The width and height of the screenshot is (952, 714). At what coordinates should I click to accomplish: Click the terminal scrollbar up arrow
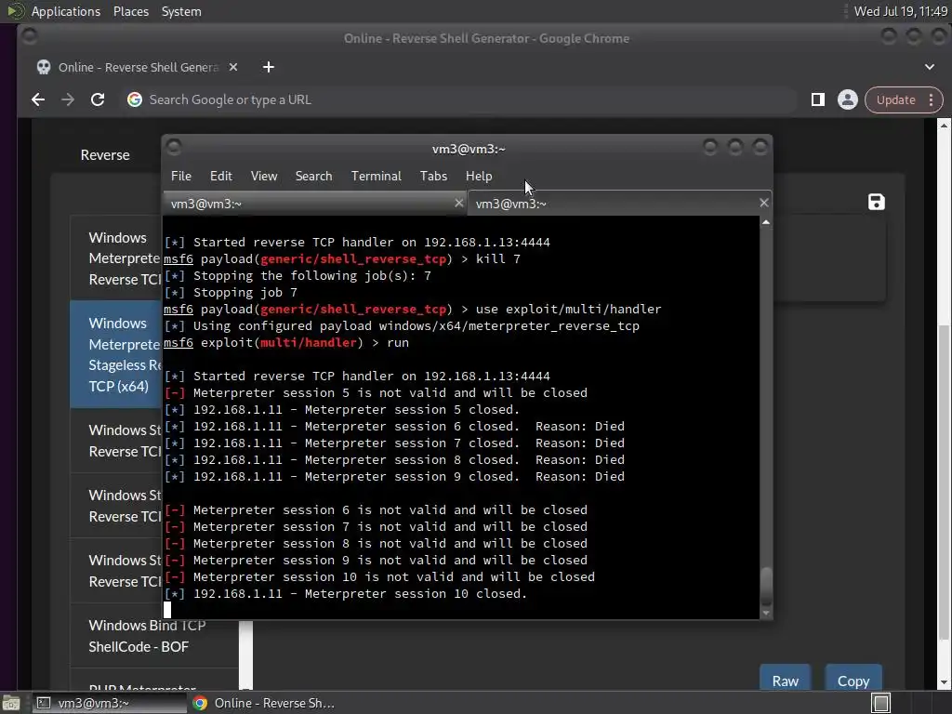766,222
